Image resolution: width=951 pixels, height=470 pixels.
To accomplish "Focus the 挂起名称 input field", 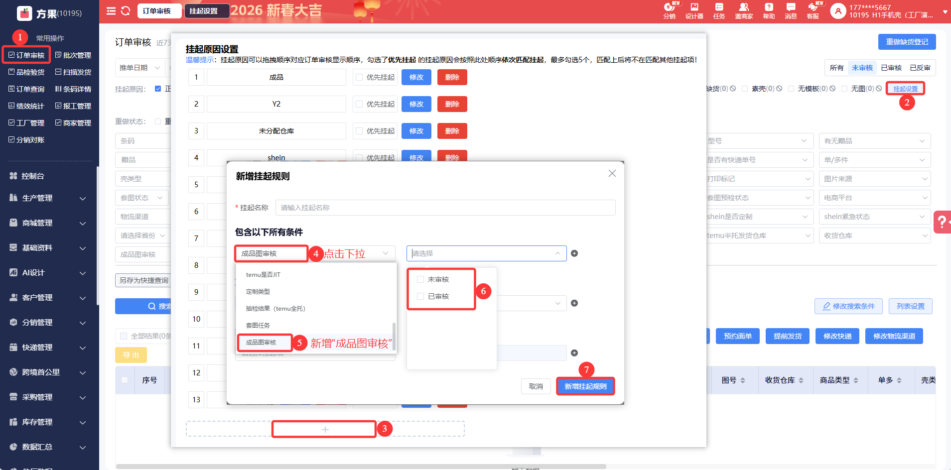I will 445,208.
